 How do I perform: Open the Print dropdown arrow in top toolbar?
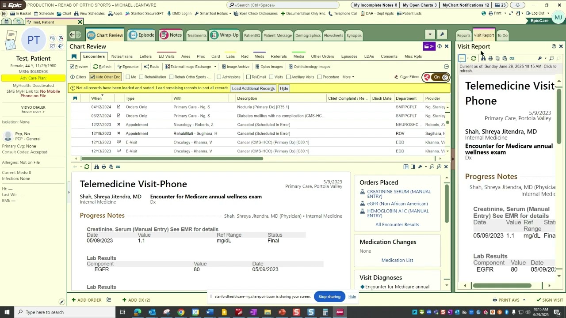pyautogui.click(x=505, y=14)
